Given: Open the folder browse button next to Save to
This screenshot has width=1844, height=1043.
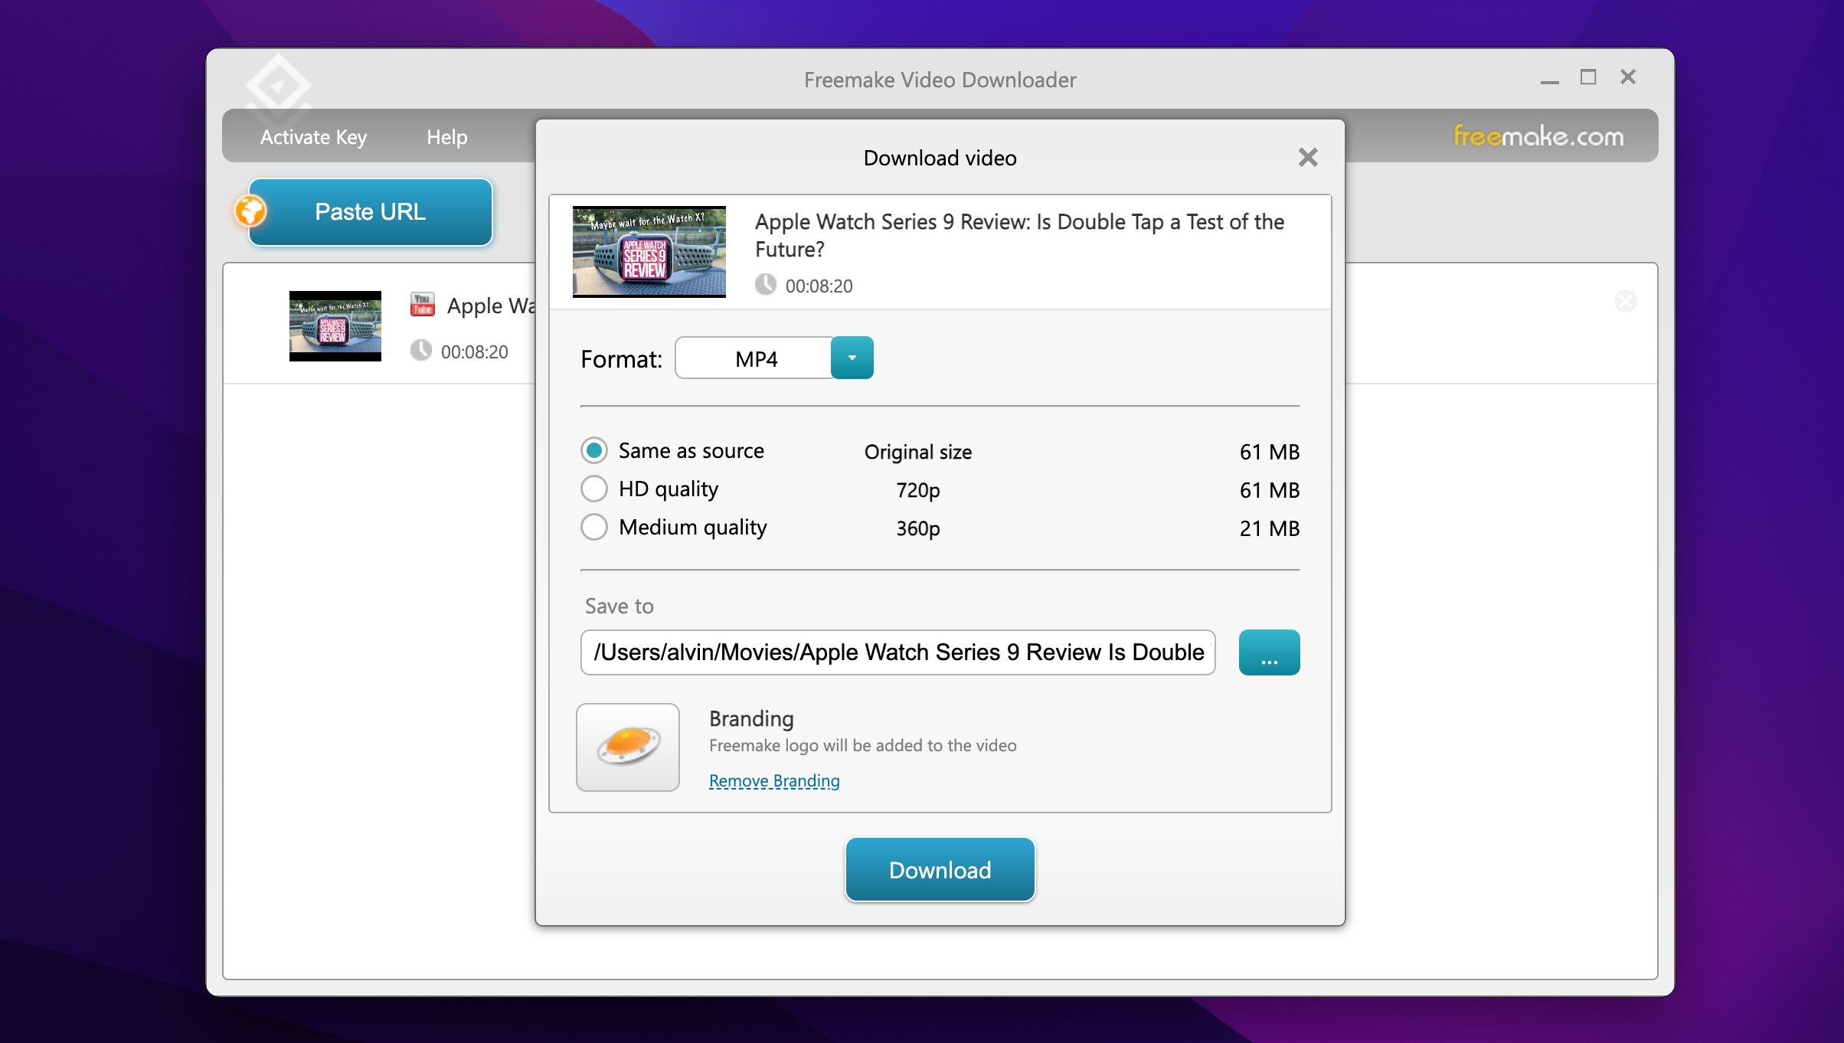Looking at the screenshot, I should click(1269, 652).
